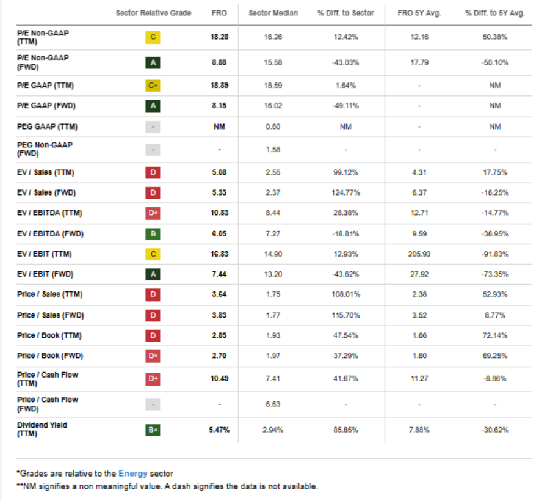Click the C grade badge for EV / EBIT (TTM)

tap(153, 254)
